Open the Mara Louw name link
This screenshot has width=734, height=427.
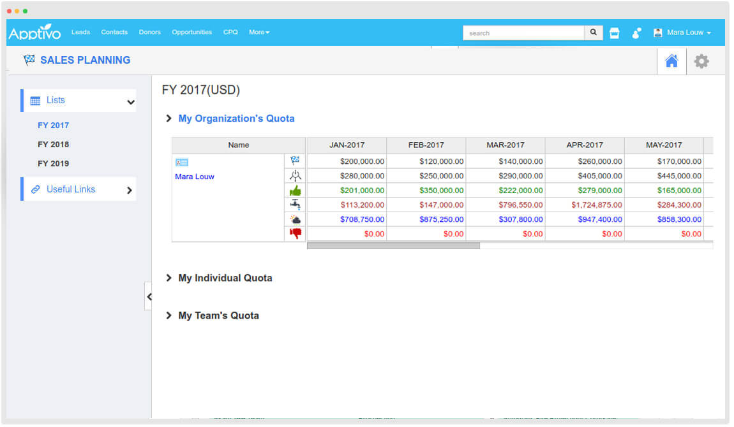pyautogui.click(x=194, y=177)
